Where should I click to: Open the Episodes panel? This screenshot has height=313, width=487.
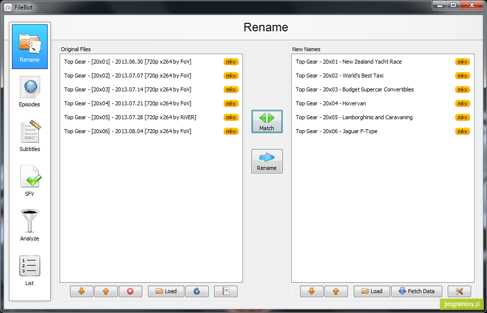pyautogui.click(x=30, y=91)
